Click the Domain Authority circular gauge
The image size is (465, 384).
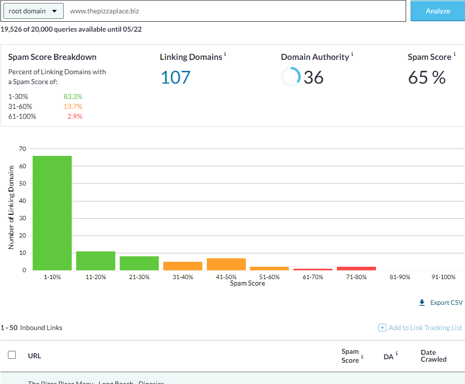tap(290, 77)
